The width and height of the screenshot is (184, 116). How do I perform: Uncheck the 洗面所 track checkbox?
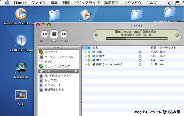point(94,56)
